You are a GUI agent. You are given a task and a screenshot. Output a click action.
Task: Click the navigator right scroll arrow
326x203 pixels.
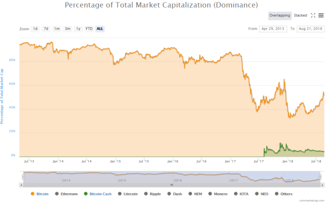[x=322, y=185]
